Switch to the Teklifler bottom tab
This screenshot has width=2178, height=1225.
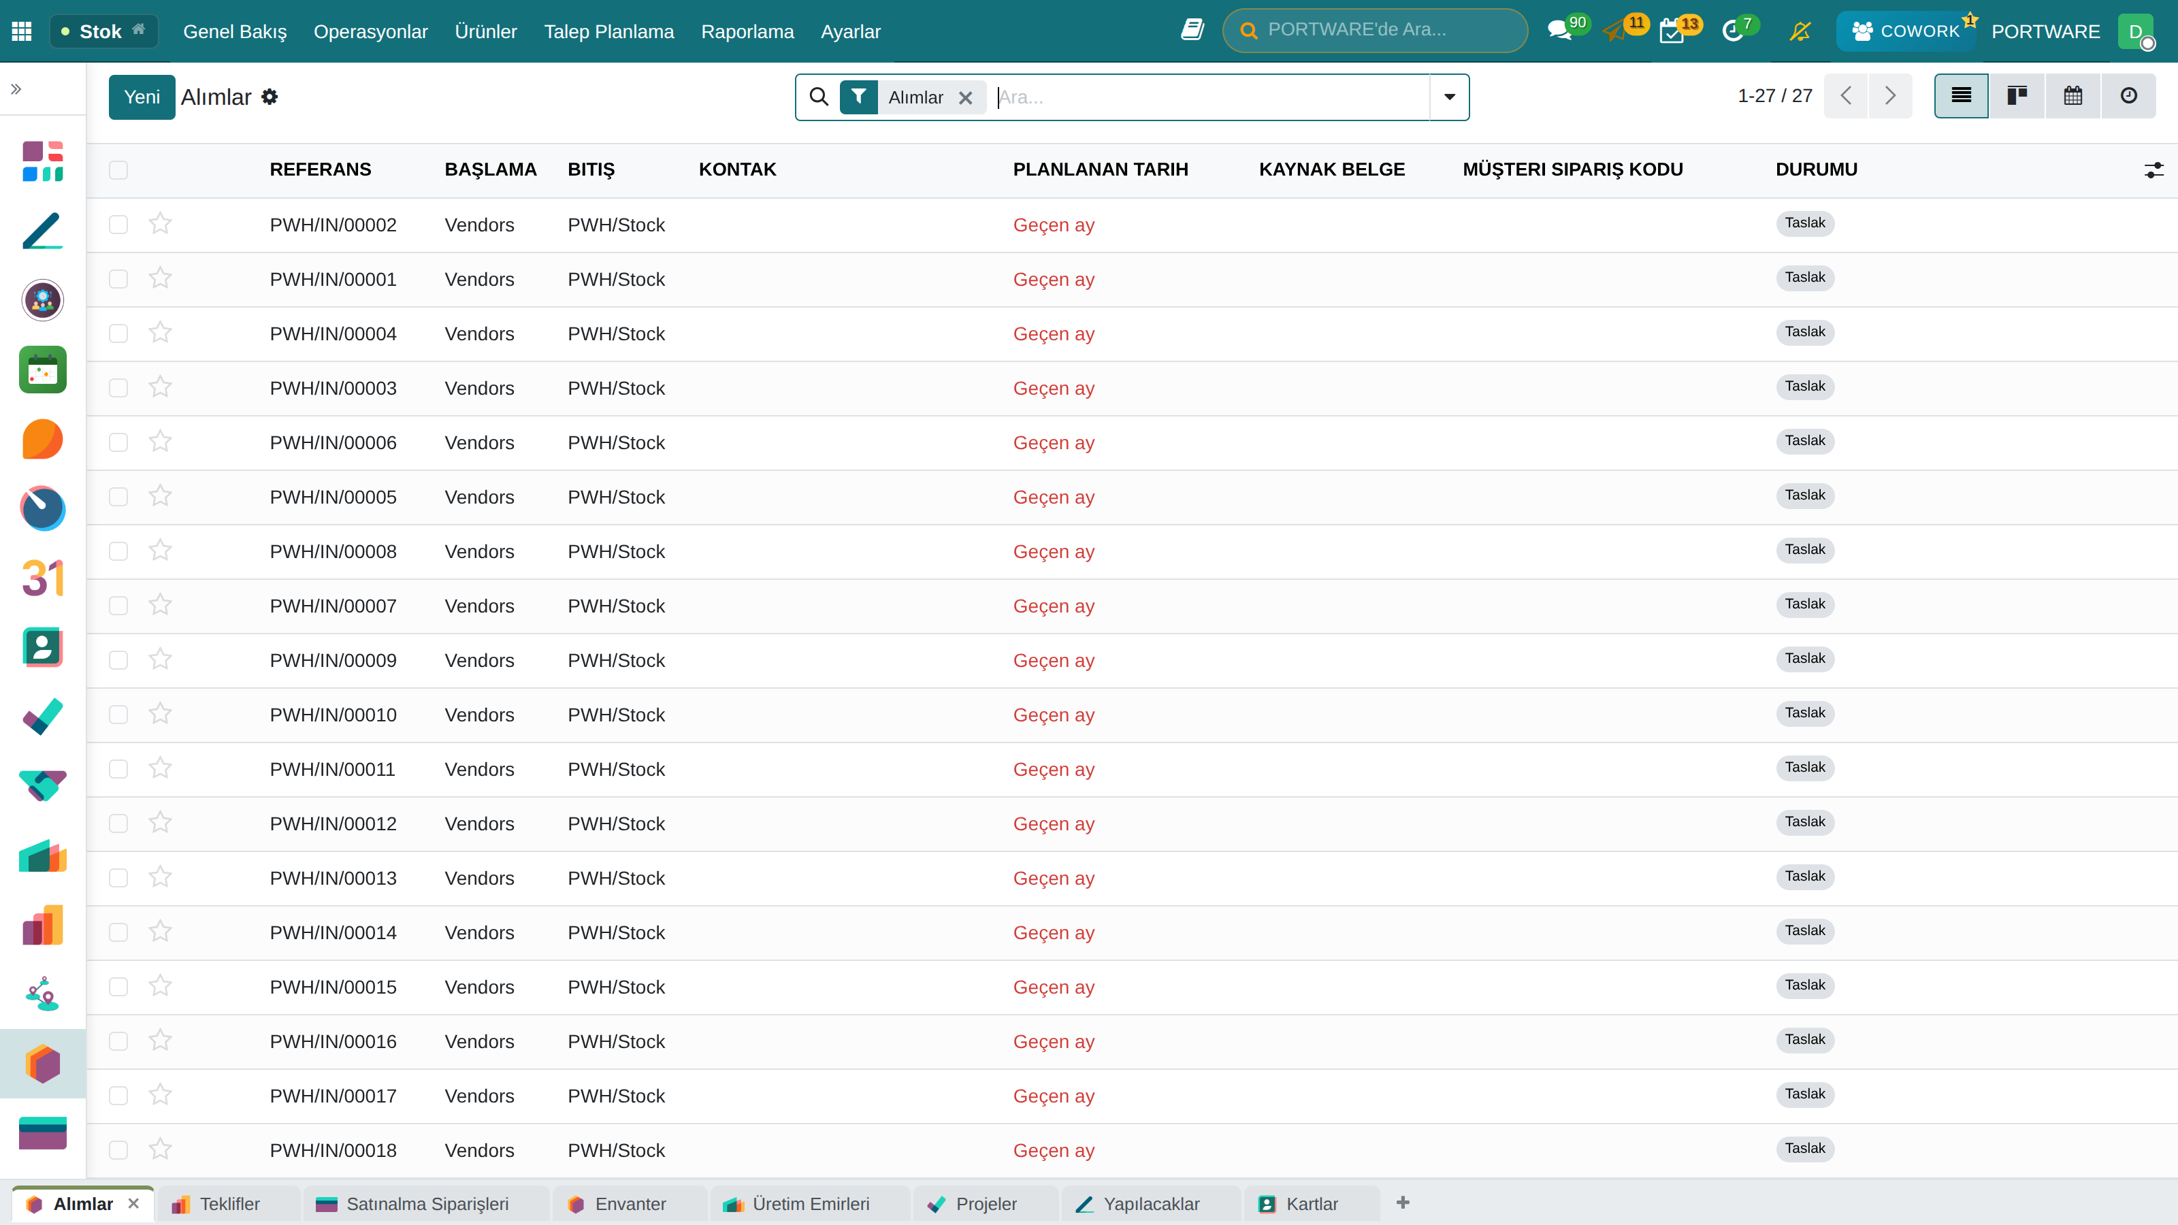[228, 1204]
